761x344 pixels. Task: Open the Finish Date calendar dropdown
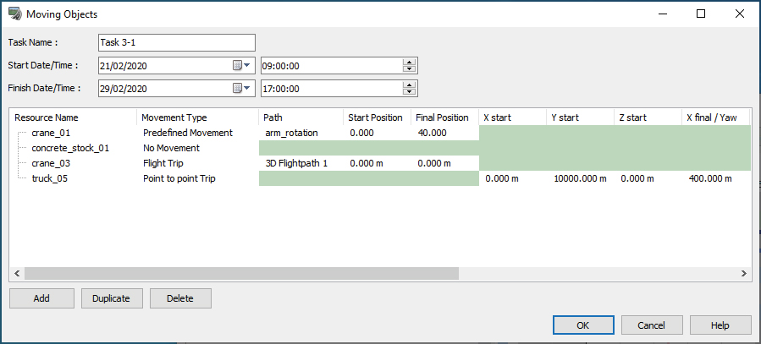[x=241, y=88]
